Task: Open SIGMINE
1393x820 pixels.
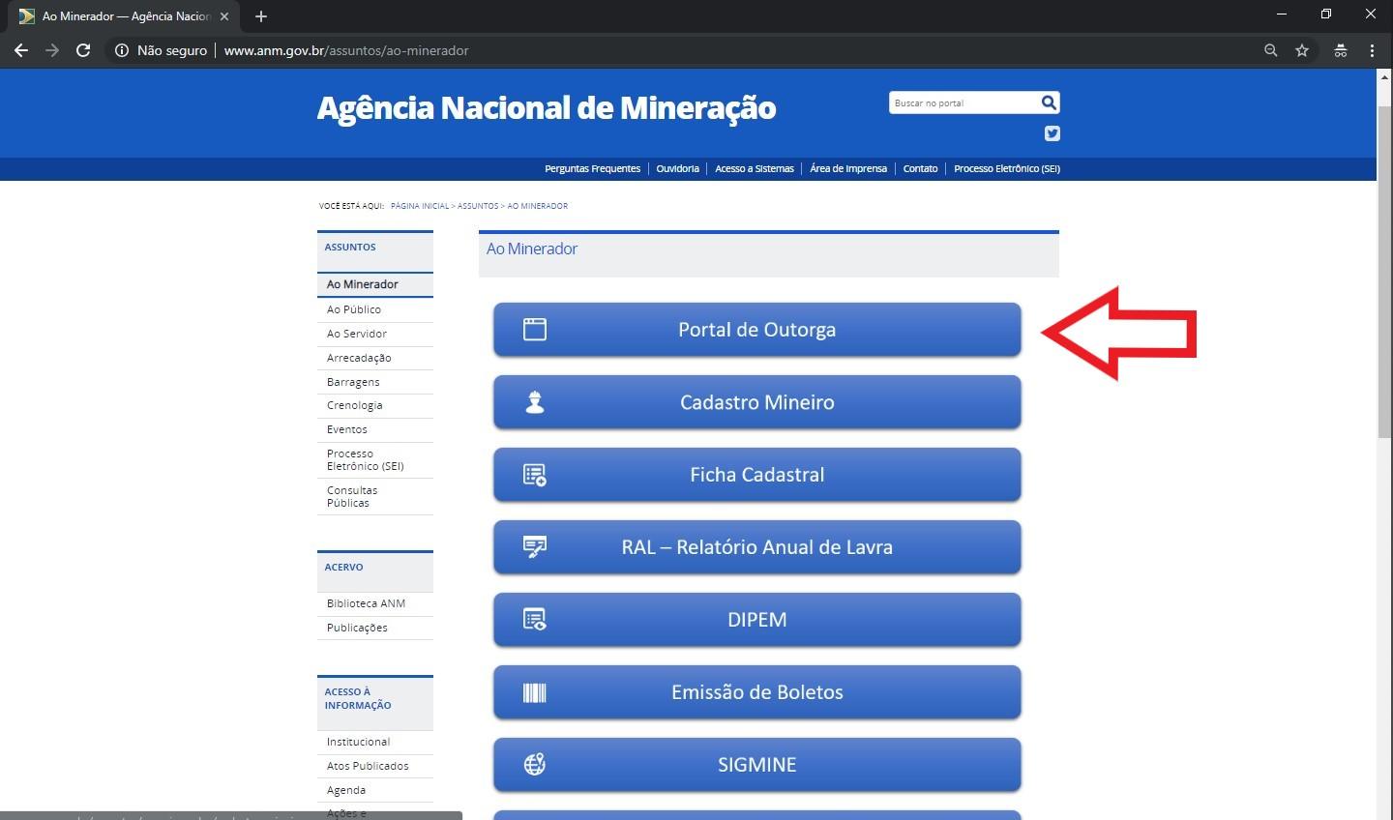Action: point(757,765)
